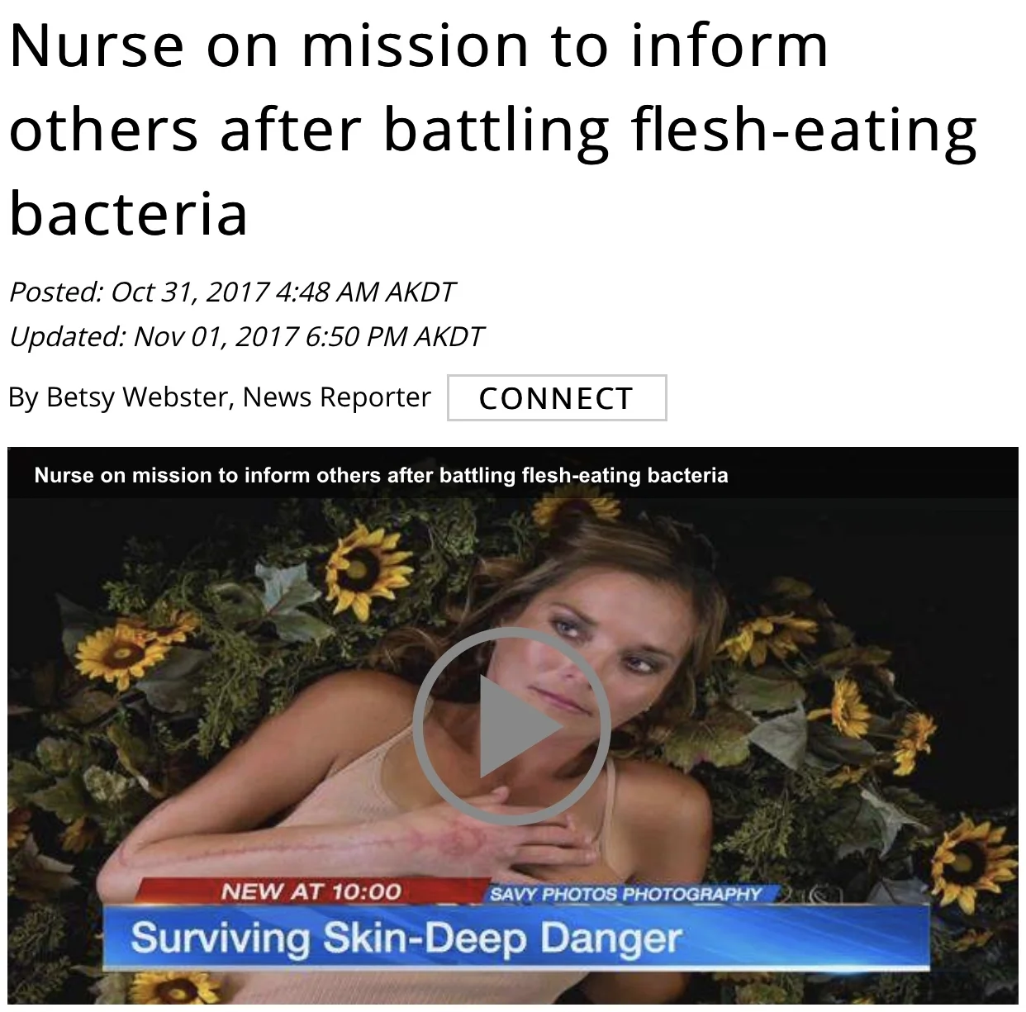Click the word "bacteria" in the headline
This screenshot has height=1012, width=1026.
pyautogui.click(x=129, y=211)
